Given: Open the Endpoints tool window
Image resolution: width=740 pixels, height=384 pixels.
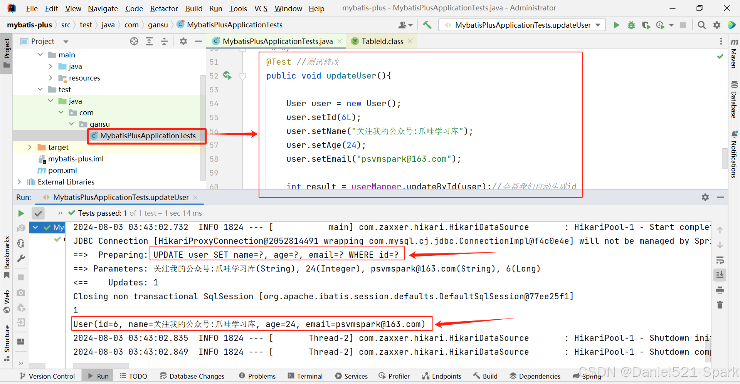Looking at the screenshot, I should 442,376.
